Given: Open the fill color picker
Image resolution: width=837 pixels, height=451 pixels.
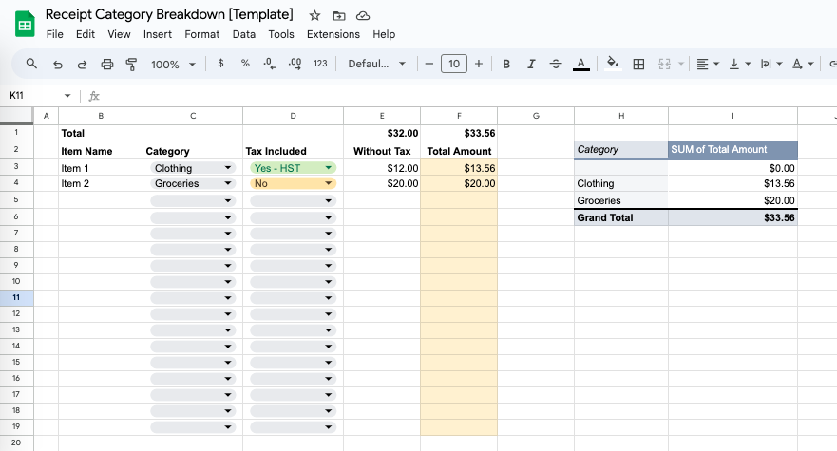Looking at the screenshot, I should point(613,64).
